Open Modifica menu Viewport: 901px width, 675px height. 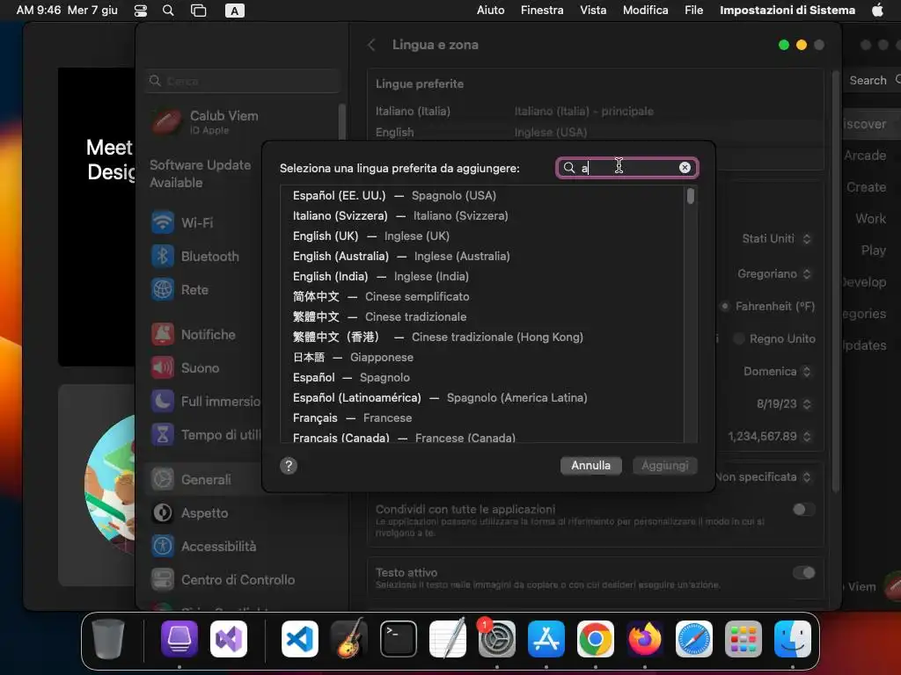click(645, 10)
